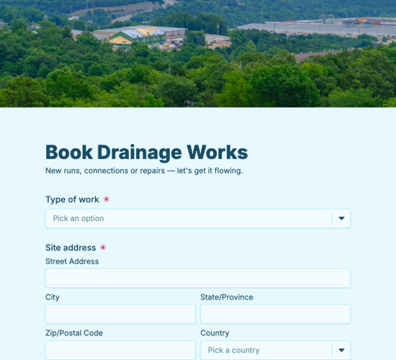
Task: Focus the Zip/Postal Code field
Action: coord(120,350)
